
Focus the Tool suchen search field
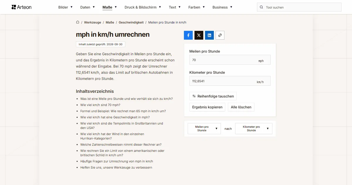pyautogui.click(x=299, y=7)
